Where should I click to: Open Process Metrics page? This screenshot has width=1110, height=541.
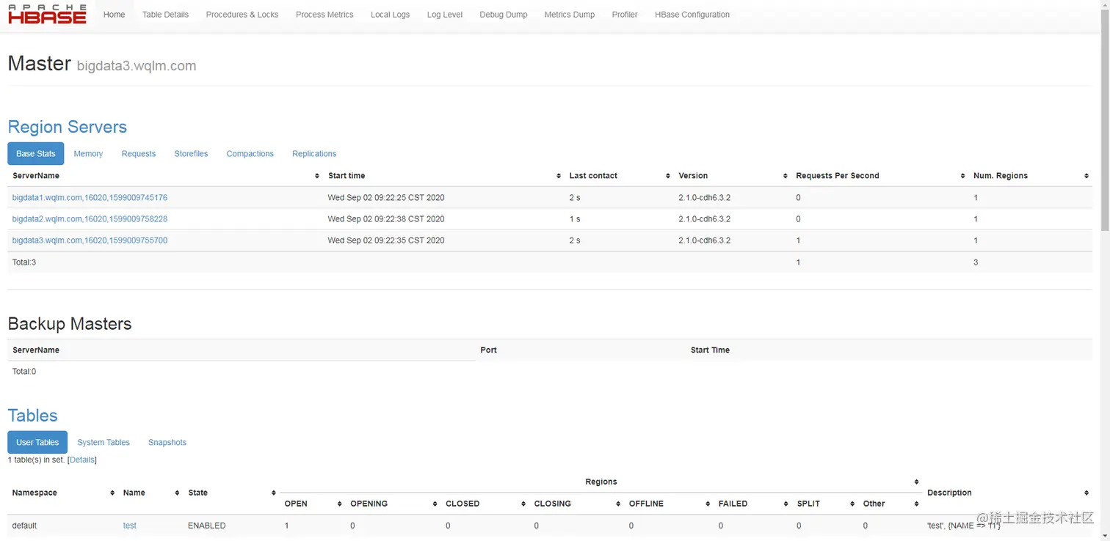(x=324, y=15)
